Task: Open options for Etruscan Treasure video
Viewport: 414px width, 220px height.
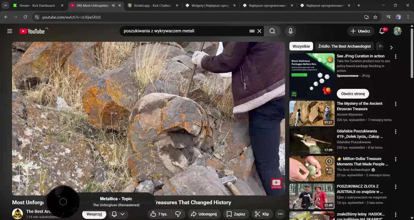Action: point(396,104)
